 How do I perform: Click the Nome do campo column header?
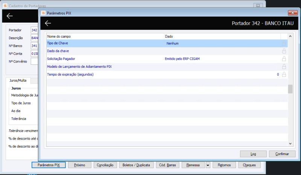105,36
